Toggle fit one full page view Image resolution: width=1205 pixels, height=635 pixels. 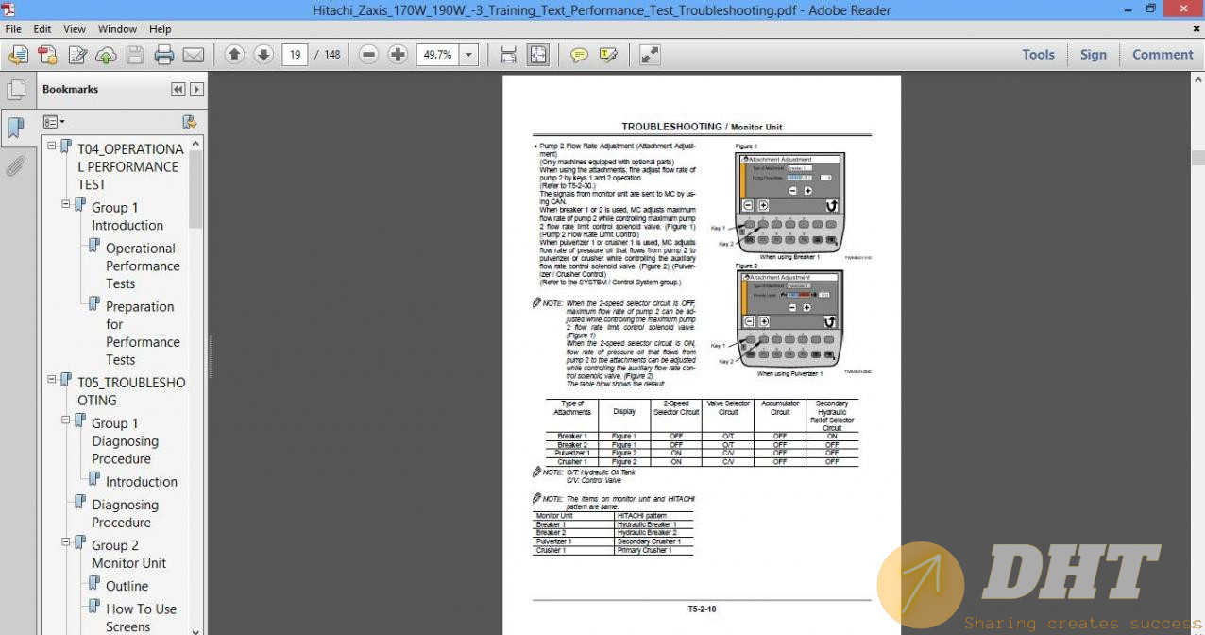537,55
